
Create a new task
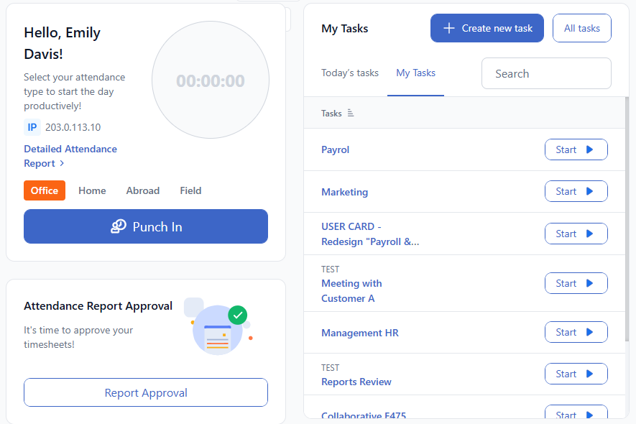[487, 28]
